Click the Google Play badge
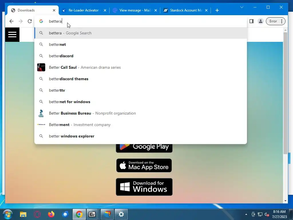This screenshot has width=293, height=220. click(144, 148)
